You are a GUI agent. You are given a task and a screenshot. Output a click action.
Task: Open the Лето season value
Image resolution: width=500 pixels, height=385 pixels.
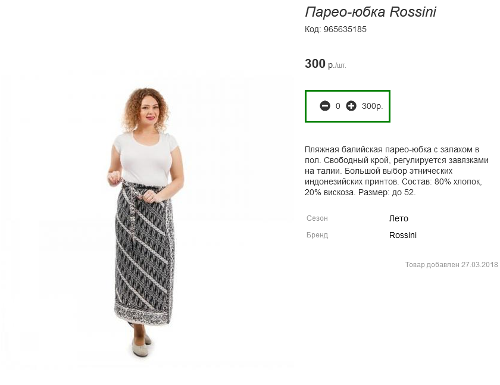[x=399, y=218]
